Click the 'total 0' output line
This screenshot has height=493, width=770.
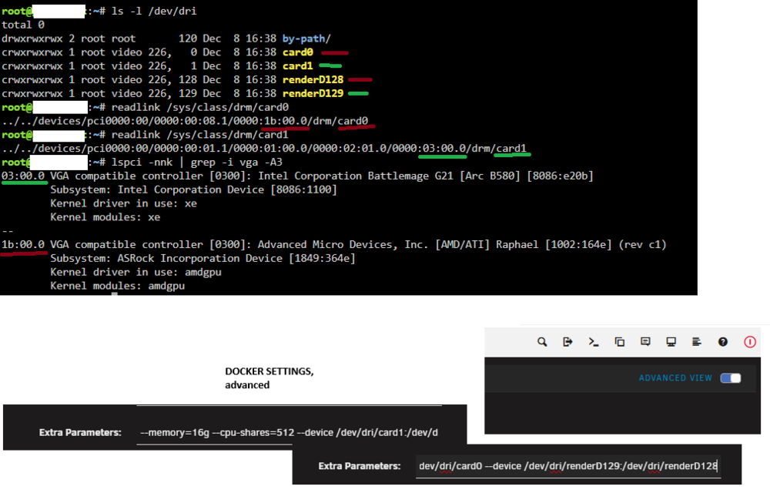tap(22, 25)
